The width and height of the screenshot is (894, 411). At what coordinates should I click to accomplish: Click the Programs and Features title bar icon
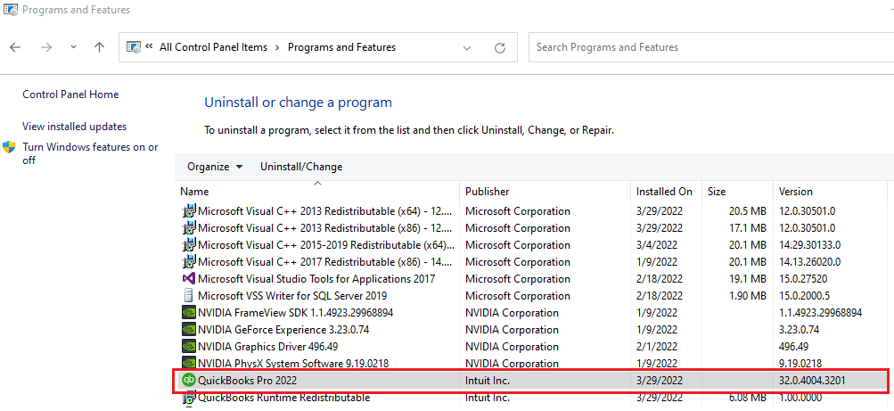pos(11,10)
